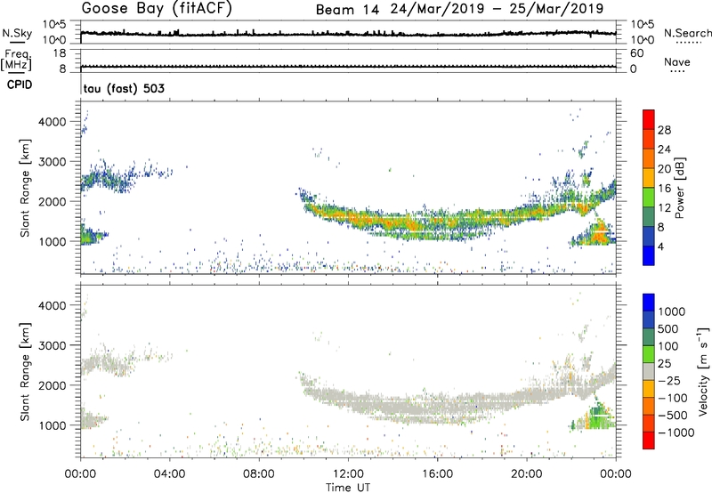Click the blue top of the Velocity color bar
This screenshot has width=712, height=493.
(x=649, y=303)
